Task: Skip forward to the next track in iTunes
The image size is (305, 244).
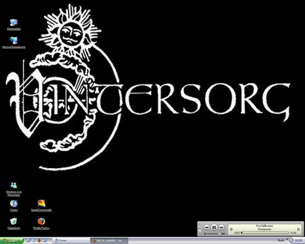Action: coord(222,227)
